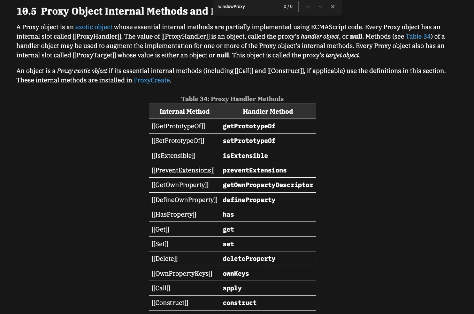
Task: Click the getOwnPropertyDescriptor handler cell
Action: [x=268, y=185]
